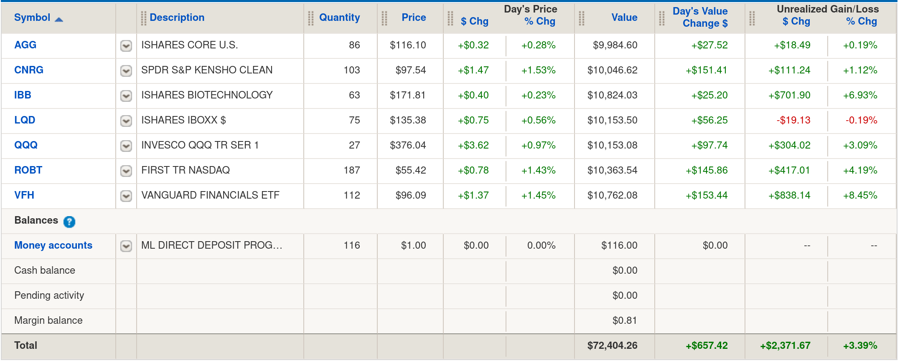Image resolution: width=900 pixels, height=363 pixels.
Task: Open the Money accounts row dropdown
Action: coord(126,246)
